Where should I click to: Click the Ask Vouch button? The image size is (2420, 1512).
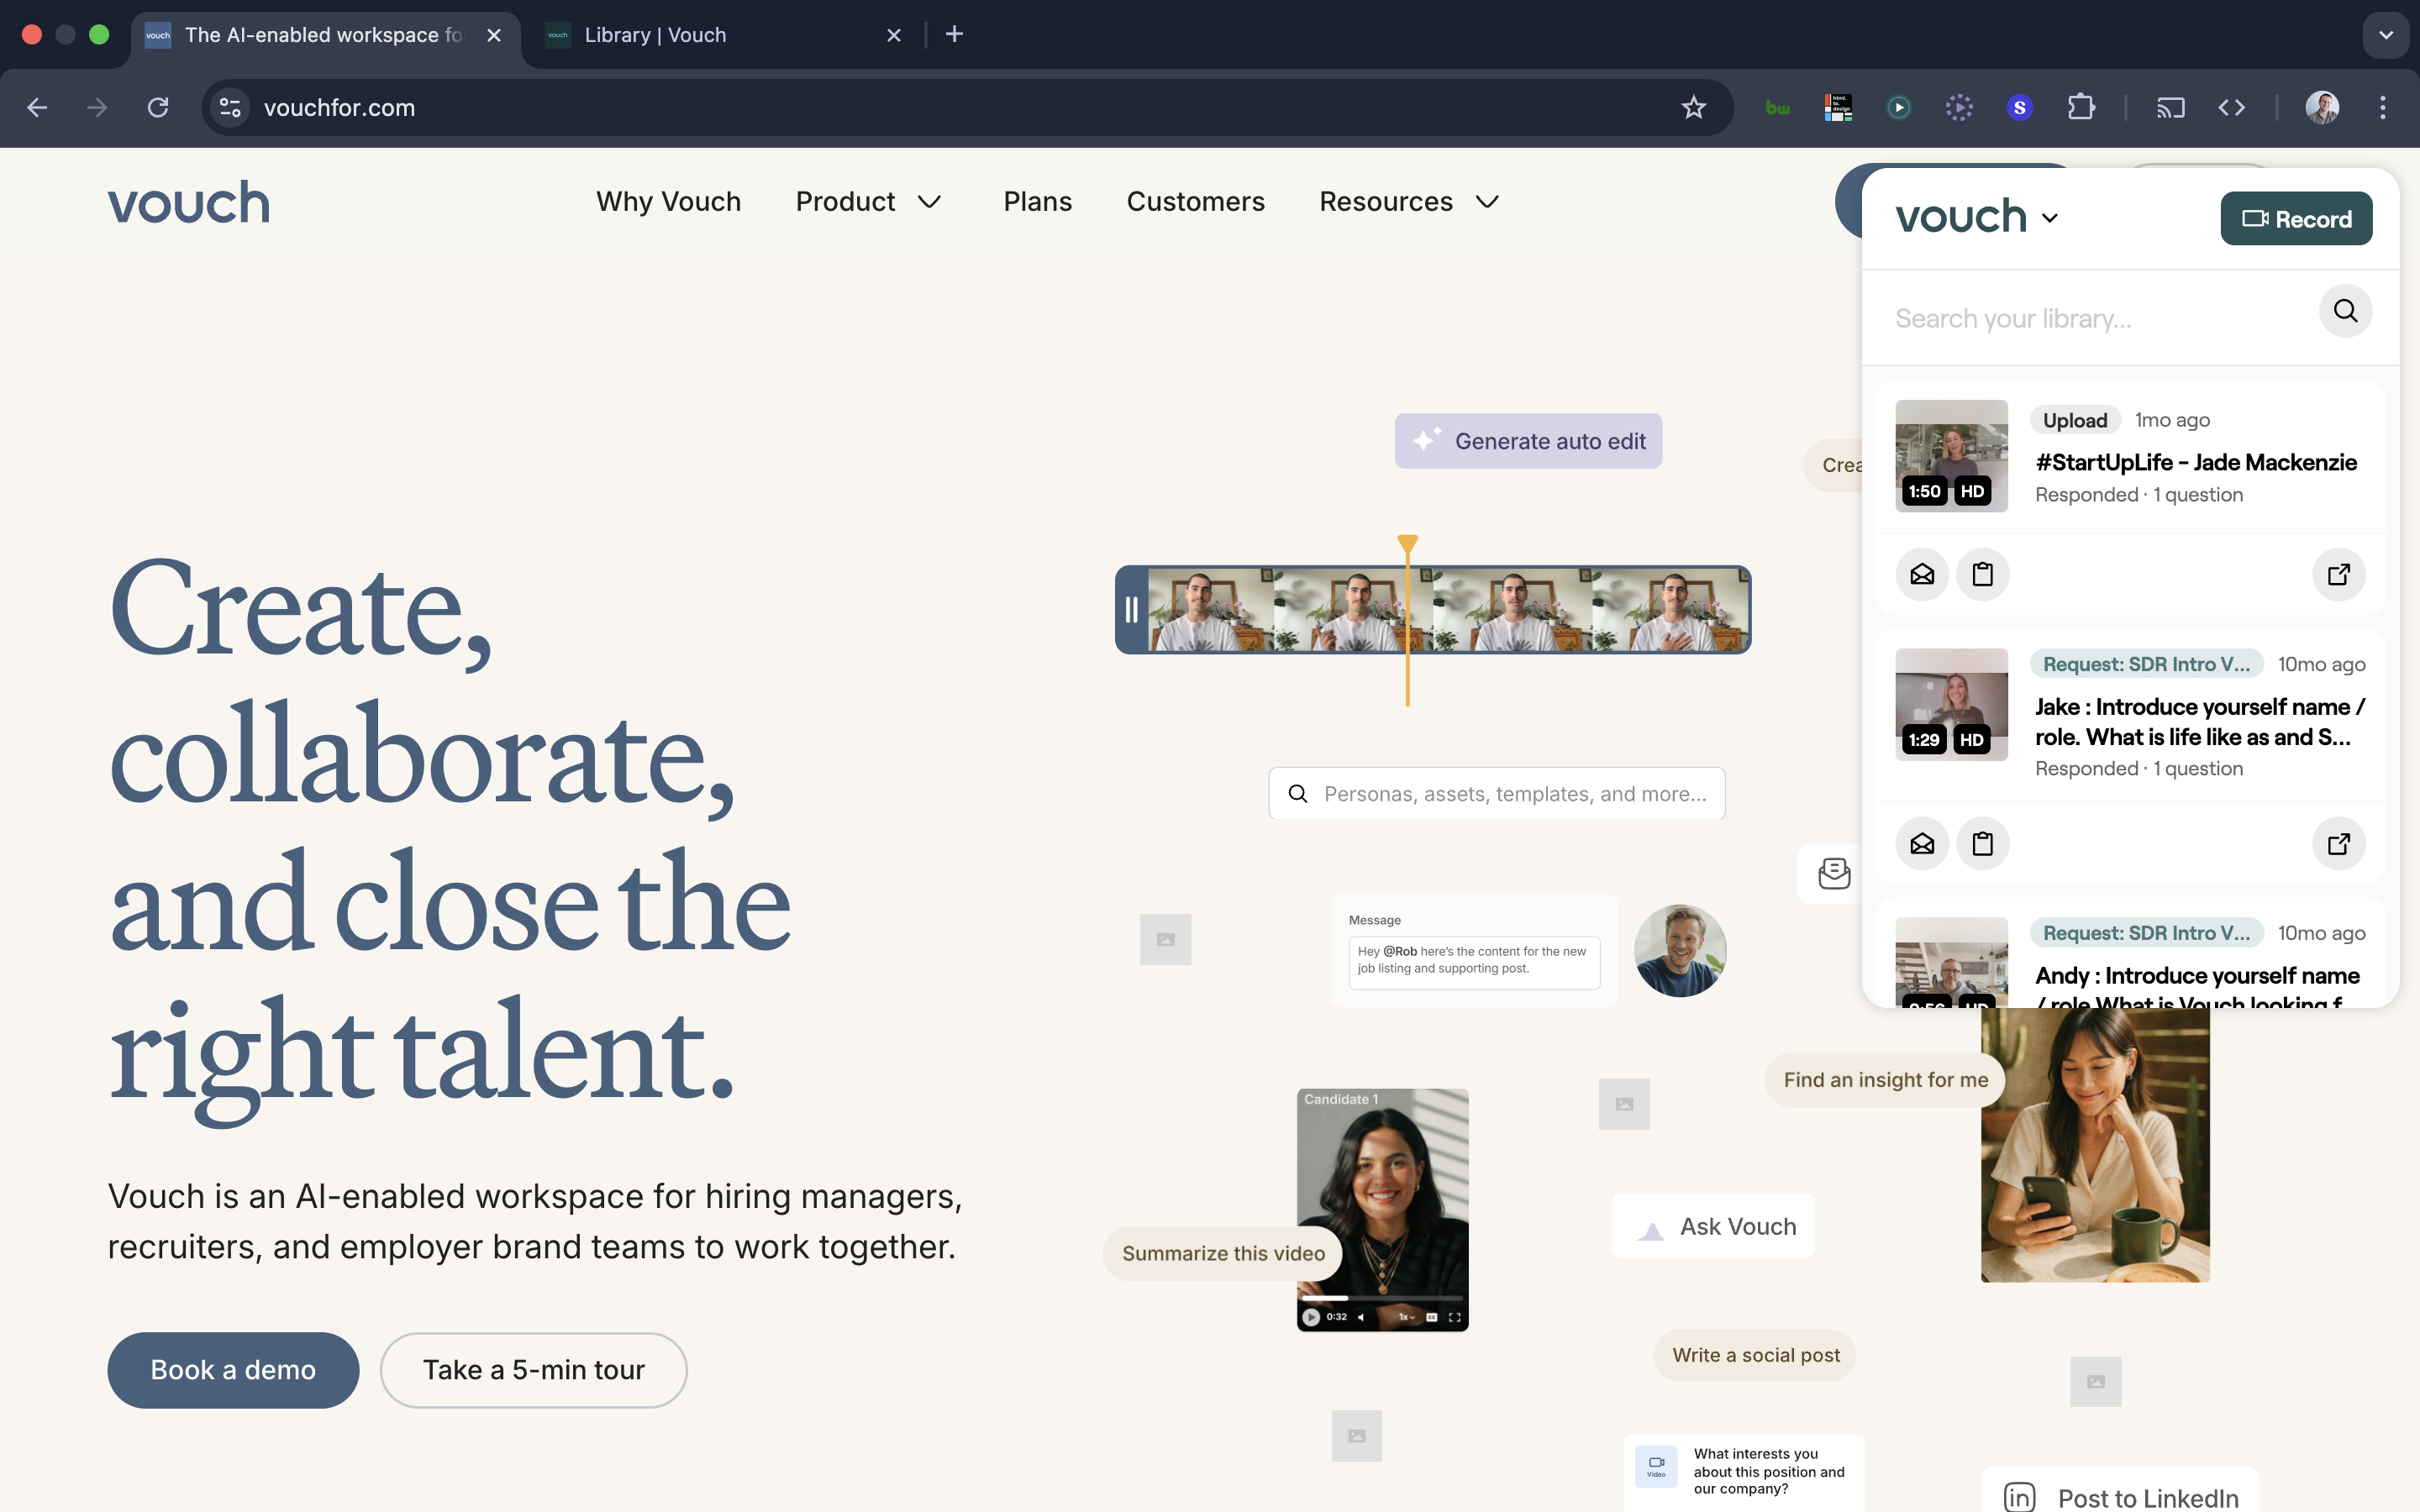coord(1713,1226)
